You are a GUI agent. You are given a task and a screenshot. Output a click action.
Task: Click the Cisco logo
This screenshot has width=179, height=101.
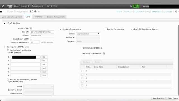click(10, 6)
